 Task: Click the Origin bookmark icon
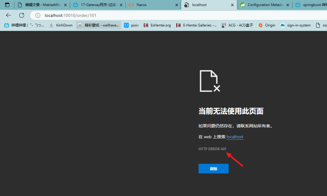click(x=261, y=25)
